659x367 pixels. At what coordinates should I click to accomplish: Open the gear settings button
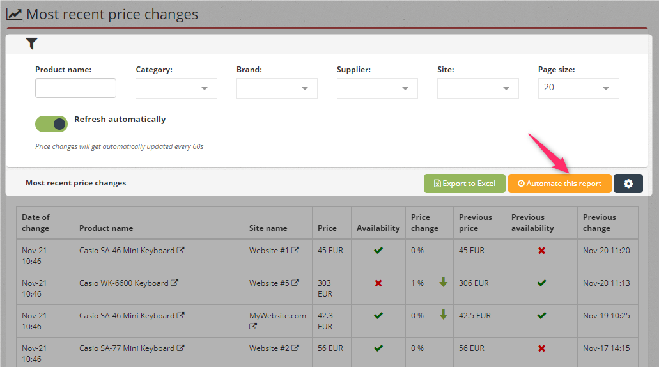pos(628,183)
